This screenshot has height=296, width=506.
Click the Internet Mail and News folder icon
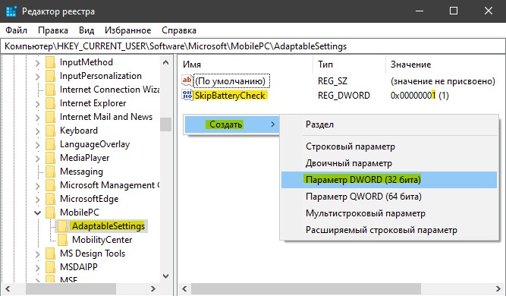point(50,117)
